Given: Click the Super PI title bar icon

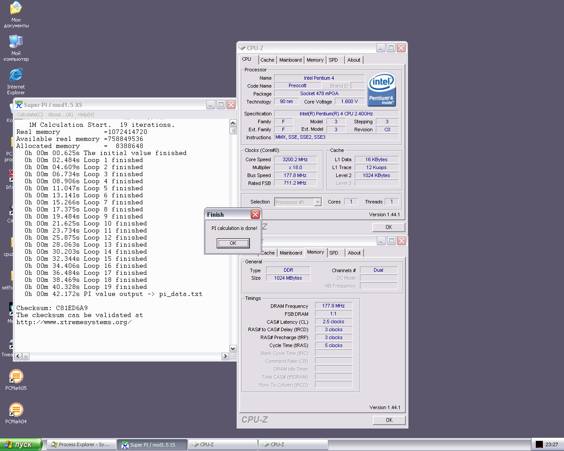Looking at the screenshot, I should click(19, 104).
